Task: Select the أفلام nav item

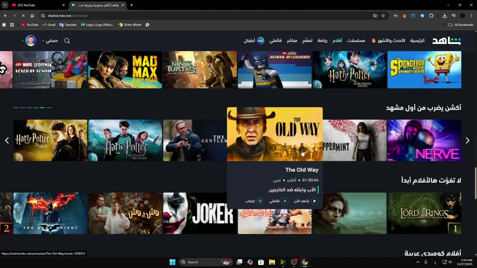Action: 337,41
